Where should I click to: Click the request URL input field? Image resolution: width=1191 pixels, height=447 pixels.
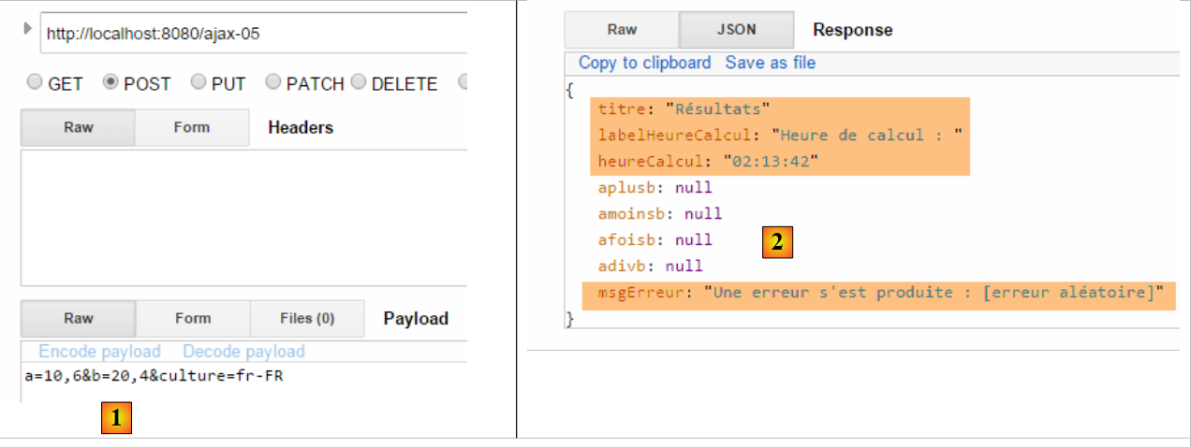pyautogui.click(x=253, y=35)
